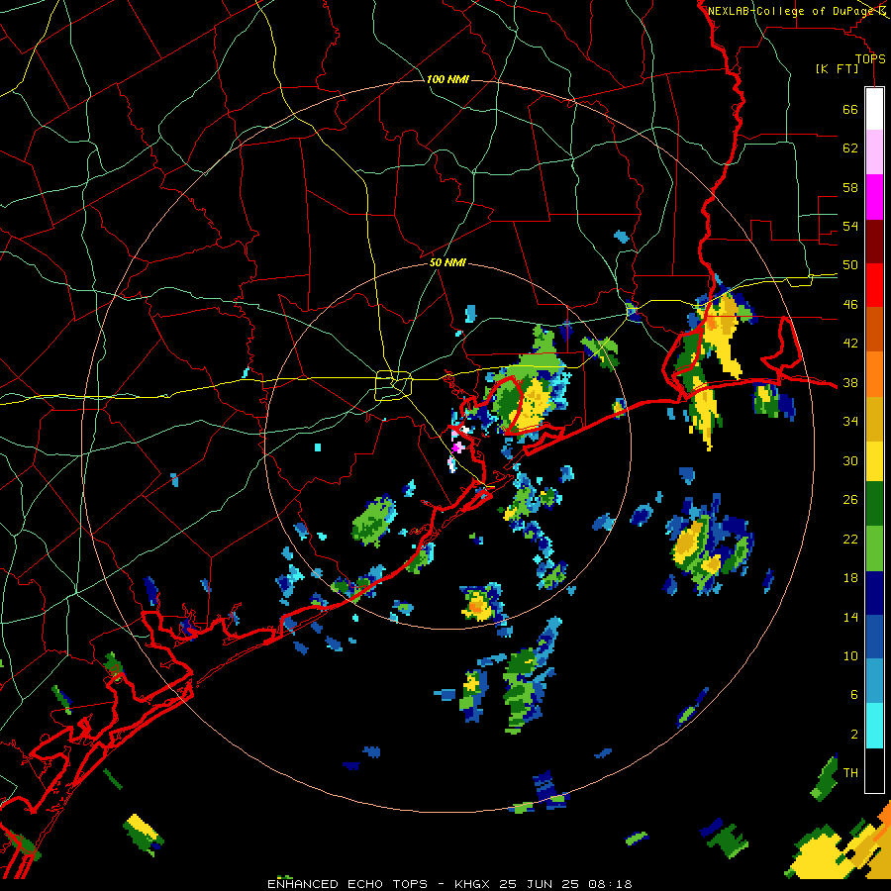The image size is (891, 891).
Task: Click the magenta swatch in the legend
Action: (x=874, y=197)
